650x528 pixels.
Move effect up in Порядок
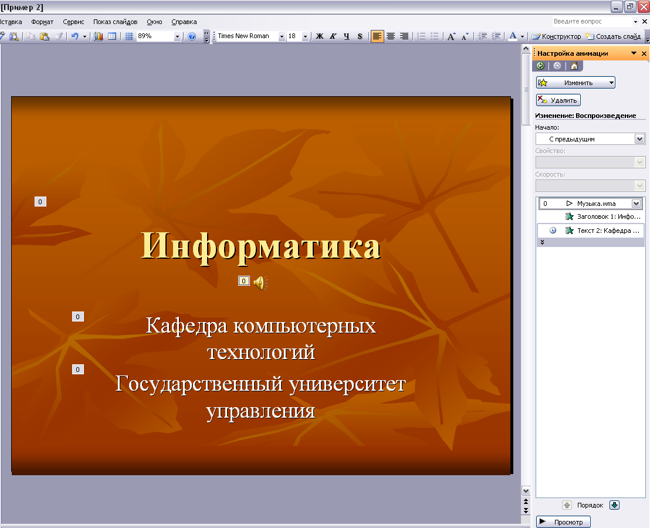[x=567, y=505]
